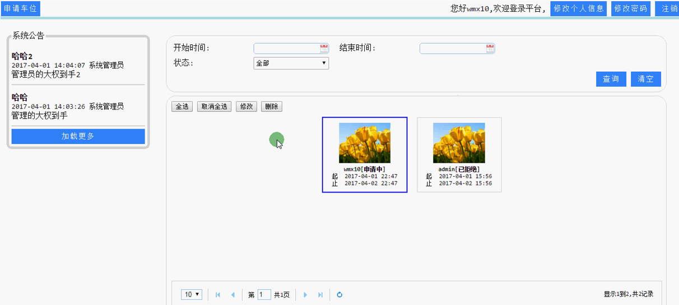Select the admin[已拒绝] tulip thumbnail card
679x305 pixels.
point(459,154)
